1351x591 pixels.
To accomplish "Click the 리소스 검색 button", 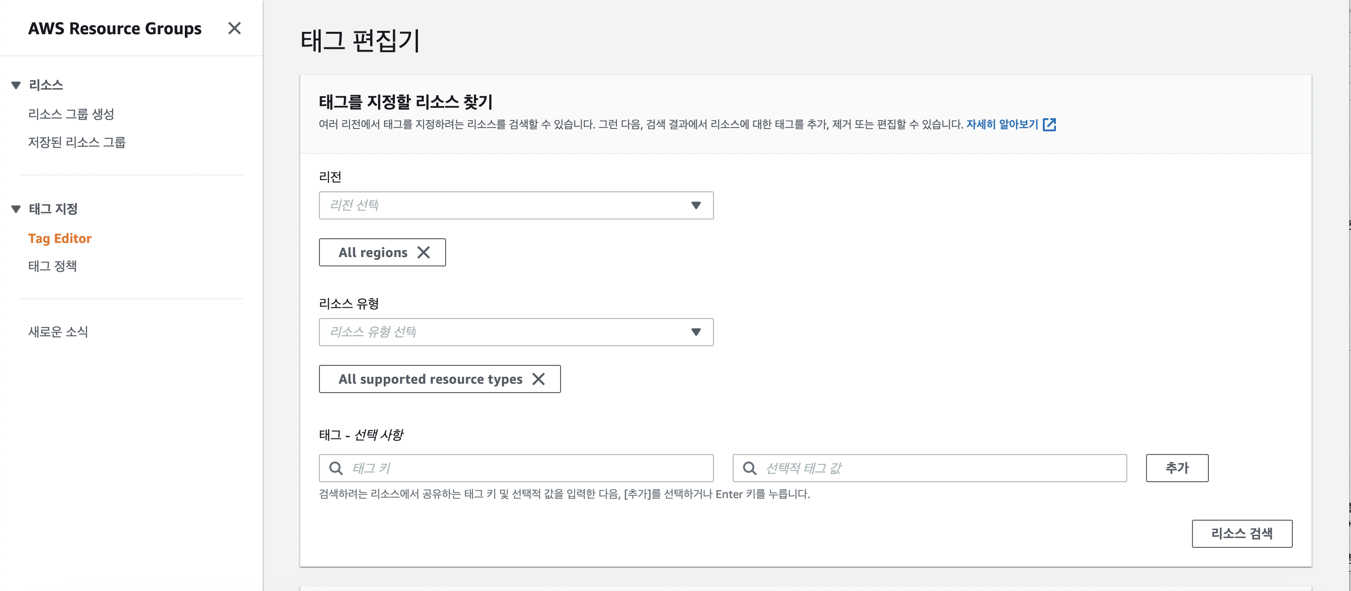I will (1242, 534).
